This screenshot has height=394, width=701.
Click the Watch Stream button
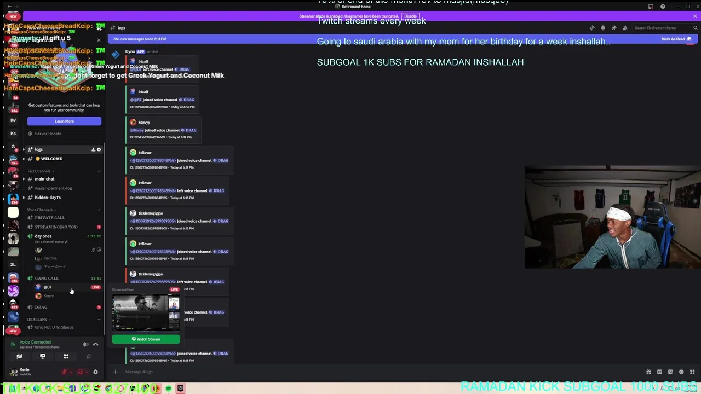click(x=146, y=339)
